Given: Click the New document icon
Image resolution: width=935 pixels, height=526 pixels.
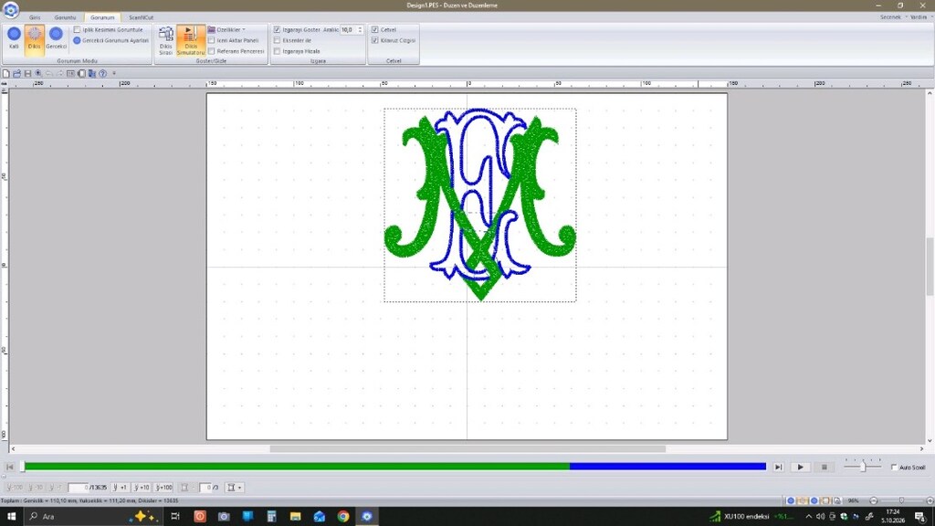Looking at the screenshot, I should point(6,73).
